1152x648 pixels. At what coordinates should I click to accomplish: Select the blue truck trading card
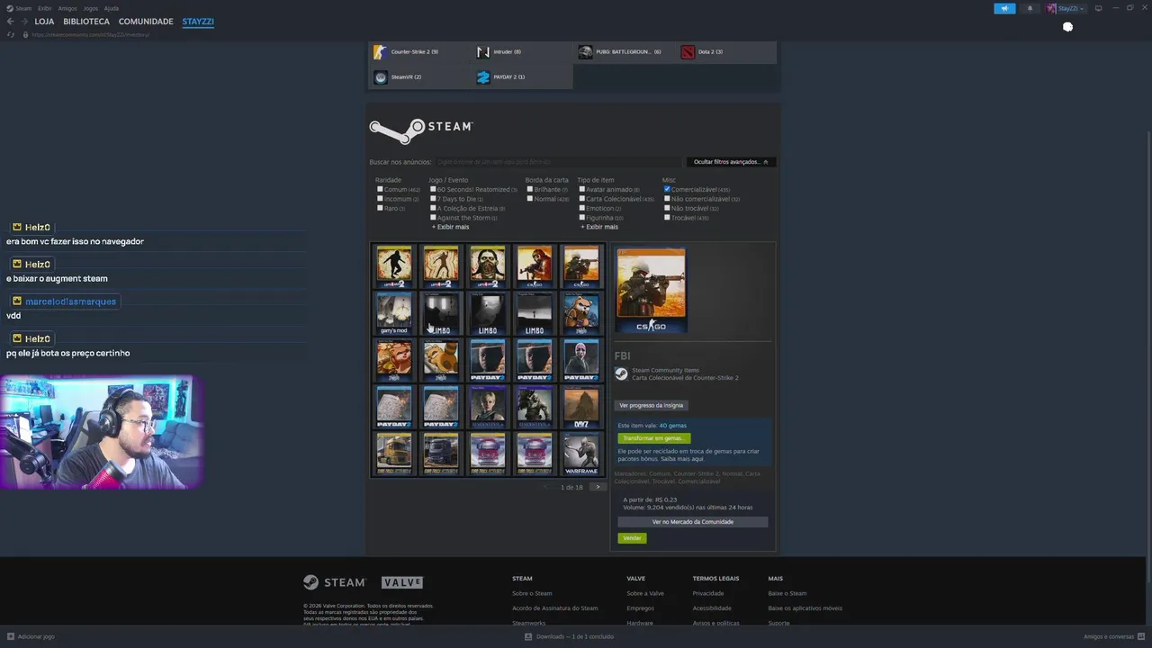click(x=441, y=454)
